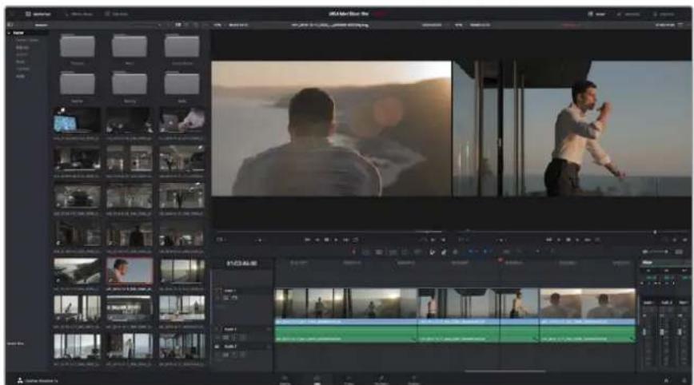Switch to the Media page tab
The width and height of the screenshot is (694, 385).
click(x=285, y=380)
